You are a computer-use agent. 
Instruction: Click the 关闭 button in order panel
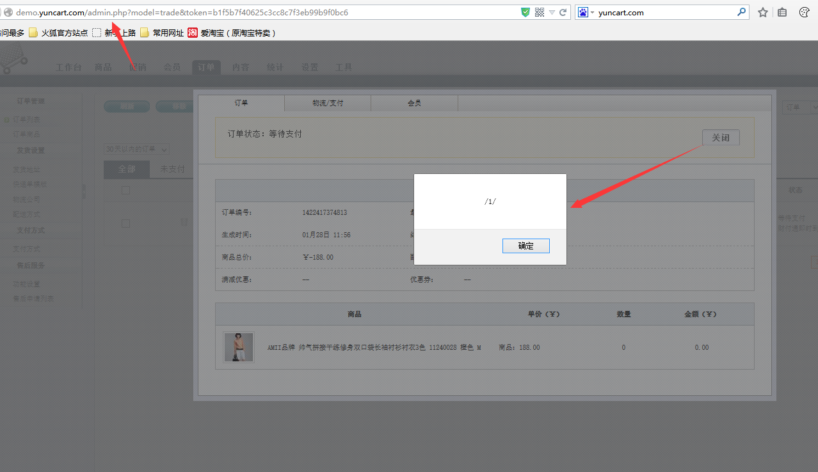[x=721, y=138]
